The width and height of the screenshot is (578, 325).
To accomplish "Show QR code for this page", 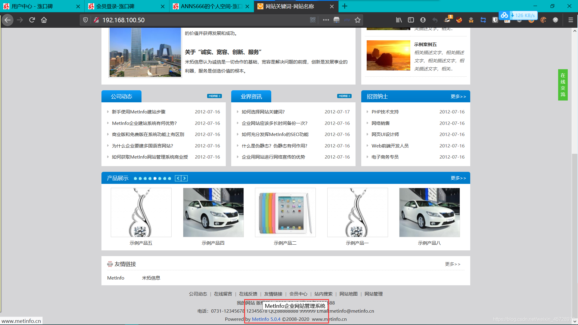I will point(313,20).
